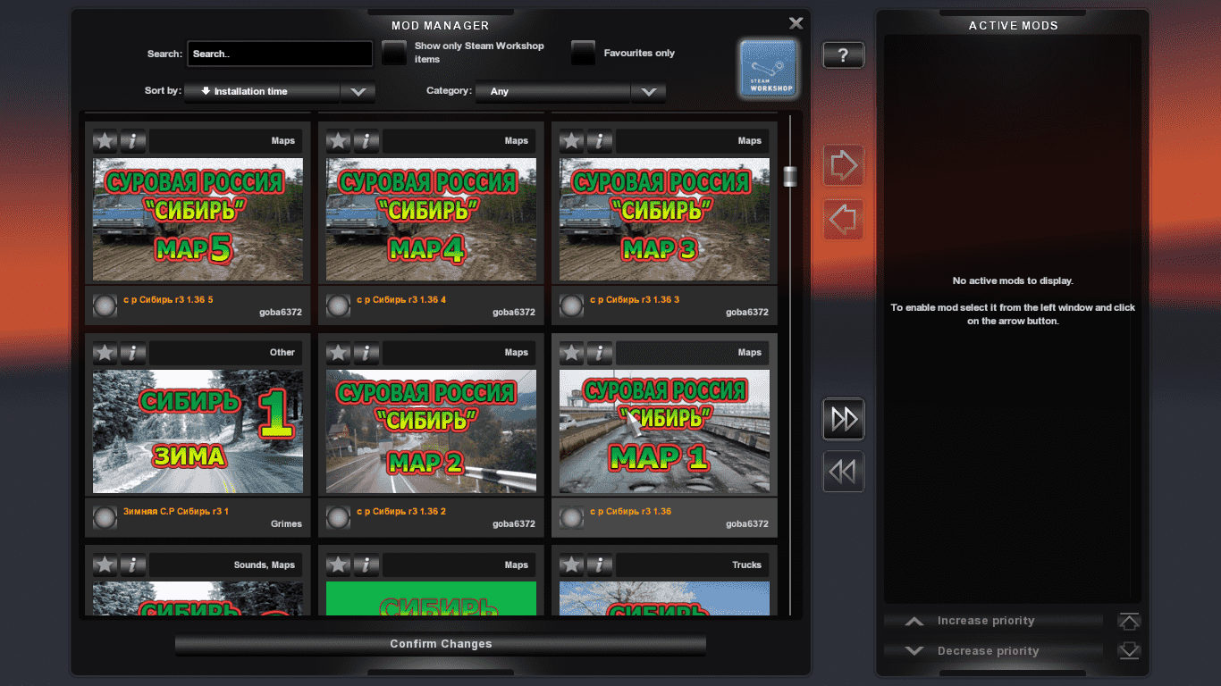Click author name 'Grimes'

click(x=287, y=523)
